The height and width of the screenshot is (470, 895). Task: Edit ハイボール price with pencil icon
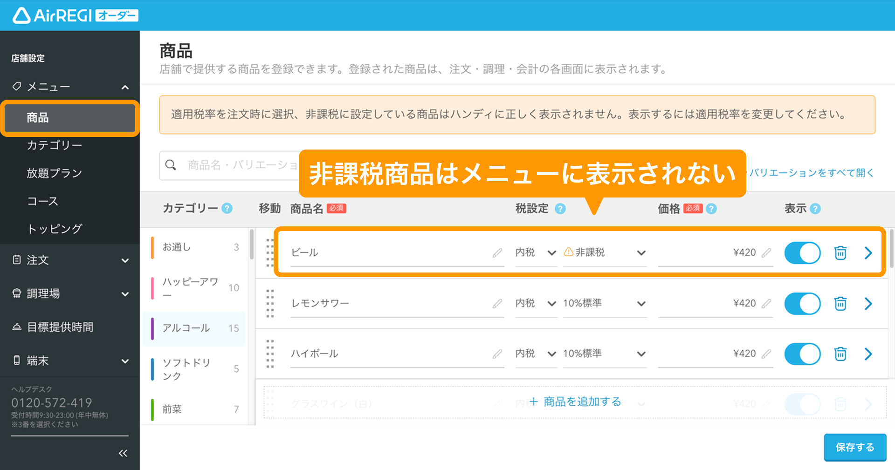pyautogui.click(x=766, y=354)
